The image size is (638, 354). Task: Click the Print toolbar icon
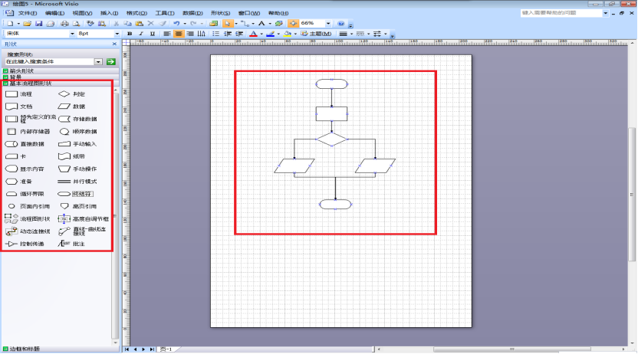click(64, 24)
